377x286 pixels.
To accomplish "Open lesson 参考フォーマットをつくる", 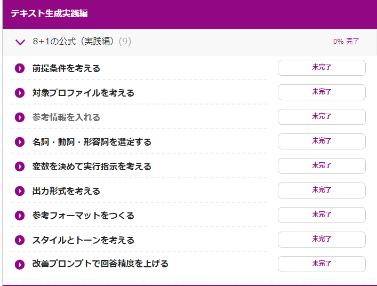I will [x=83, y=216].
